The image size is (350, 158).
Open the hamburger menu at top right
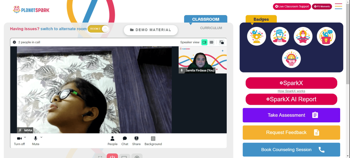point(338,6)
